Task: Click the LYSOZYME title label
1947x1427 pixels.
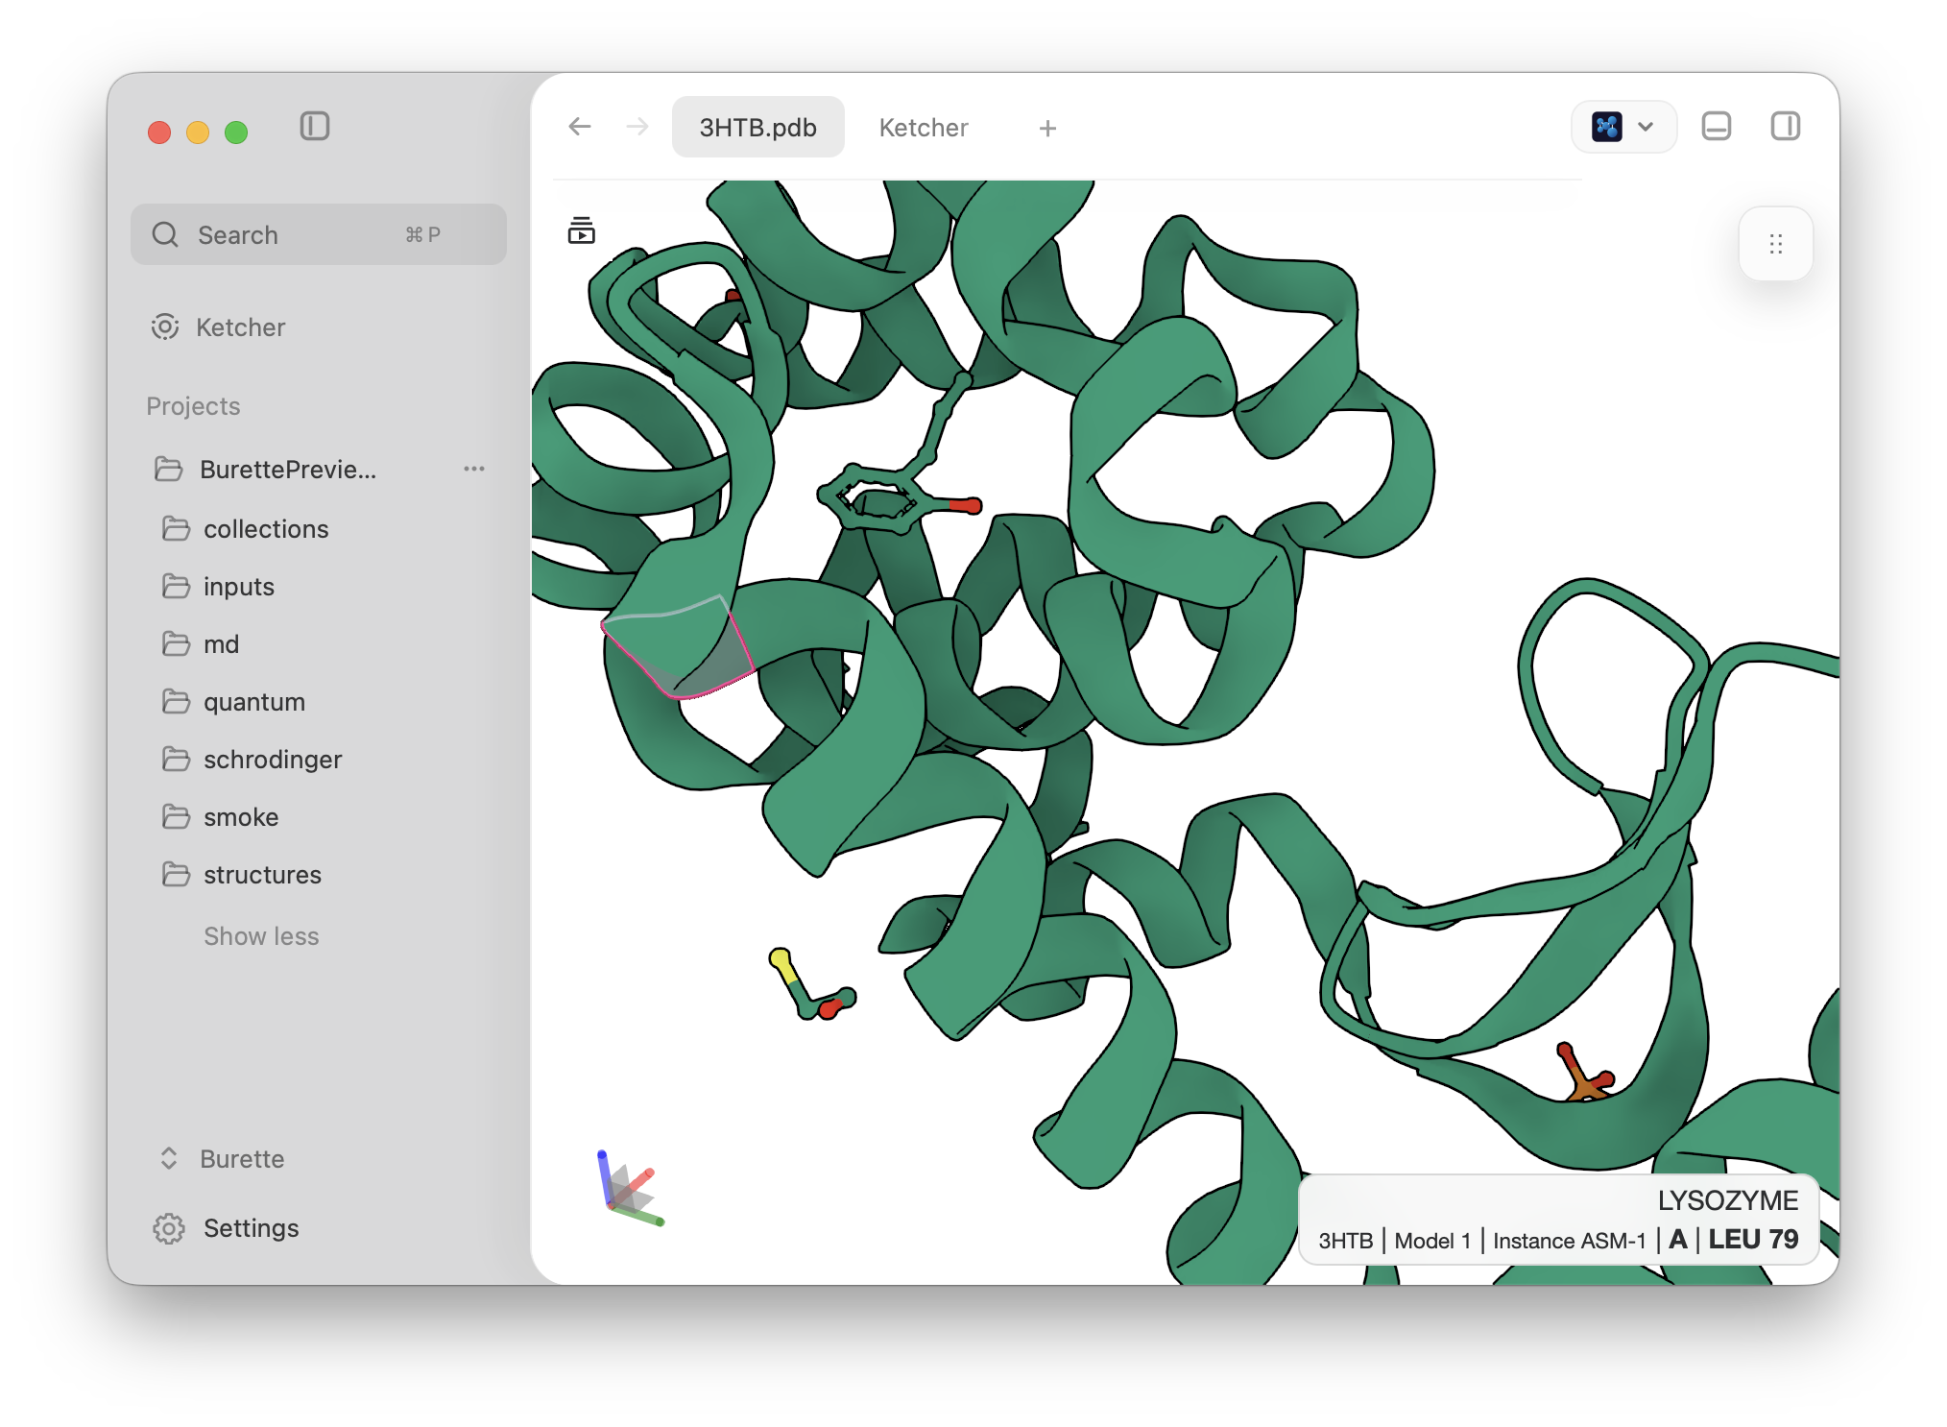Action: (x=1727, y=1200)
